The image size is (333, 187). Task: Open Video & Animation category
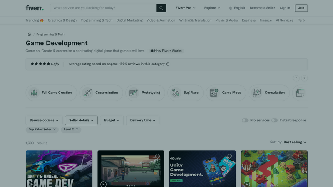161,20
